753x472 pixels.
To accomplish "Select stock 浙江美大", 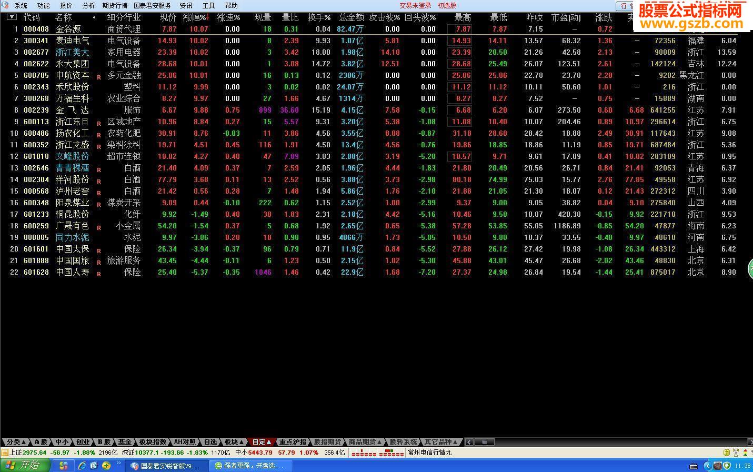I will 72,52.
